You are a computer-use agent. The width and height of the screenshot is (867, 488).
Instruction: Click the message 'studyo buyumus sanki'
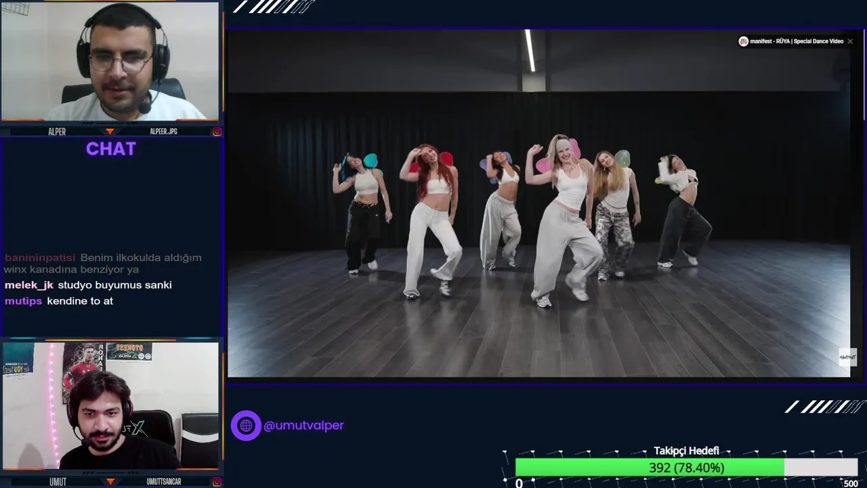point(114,285)
